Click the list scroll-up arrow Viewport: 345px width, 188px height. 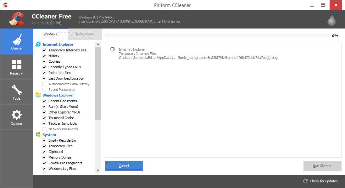pos(98,44)
